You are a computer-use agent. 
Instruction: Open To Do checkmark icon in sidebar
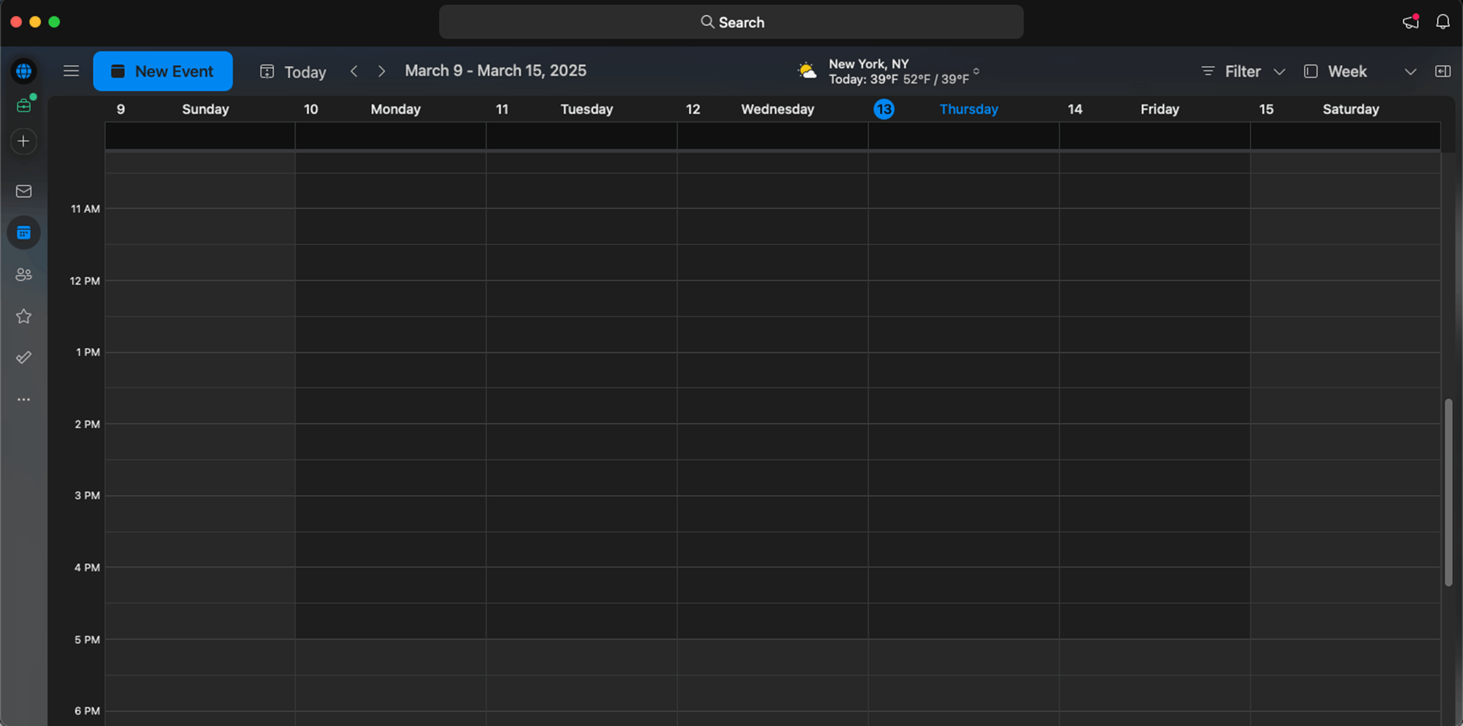(x=24, y=357)
